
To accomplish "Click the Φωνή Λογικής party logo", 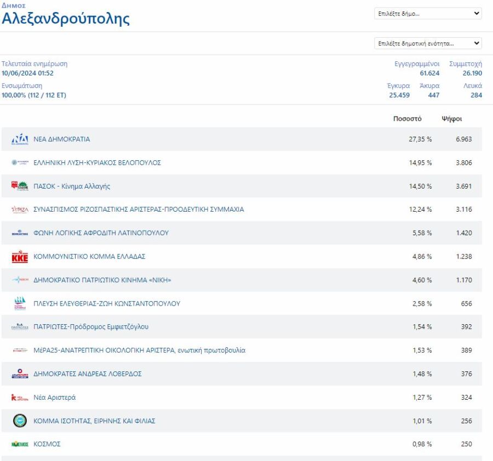I will (x=20, y=233).
